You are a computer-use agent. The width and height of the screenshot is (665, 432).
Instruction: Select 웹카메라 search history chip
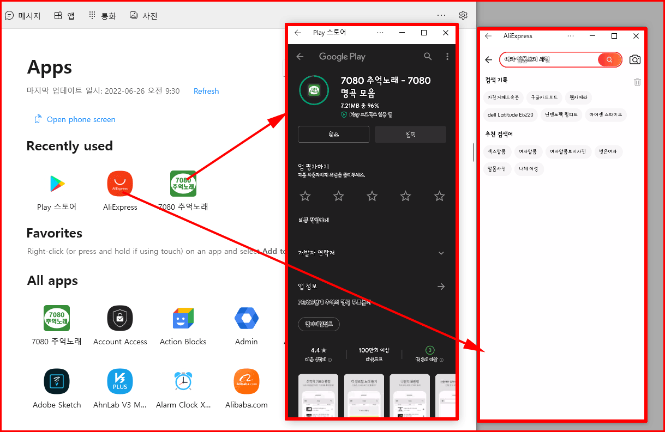click(x=579, y=98)
